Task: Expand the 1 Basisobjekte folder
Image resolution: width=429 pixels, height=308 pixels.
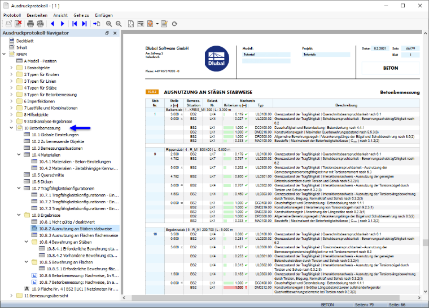Action: 11,68
